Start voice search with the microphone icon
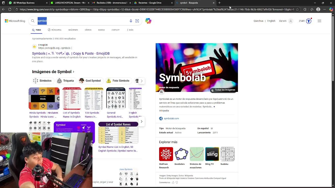This screenshot has height=188, width=335. pyautogui.click(x=131, y=21)
